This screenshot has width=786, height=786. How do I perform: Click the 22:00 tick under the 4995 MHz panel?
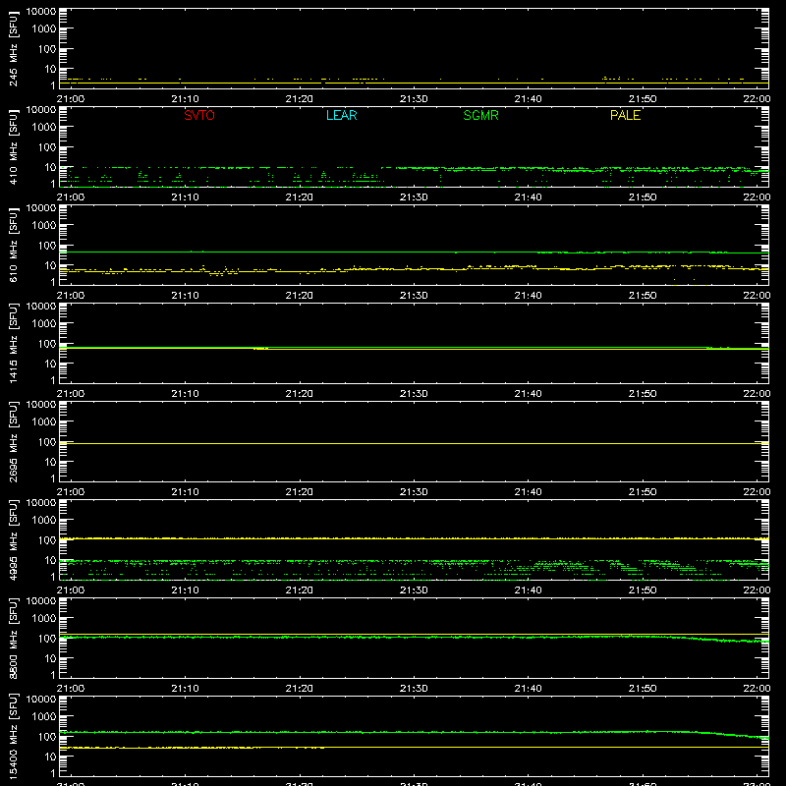click(757, 590)
